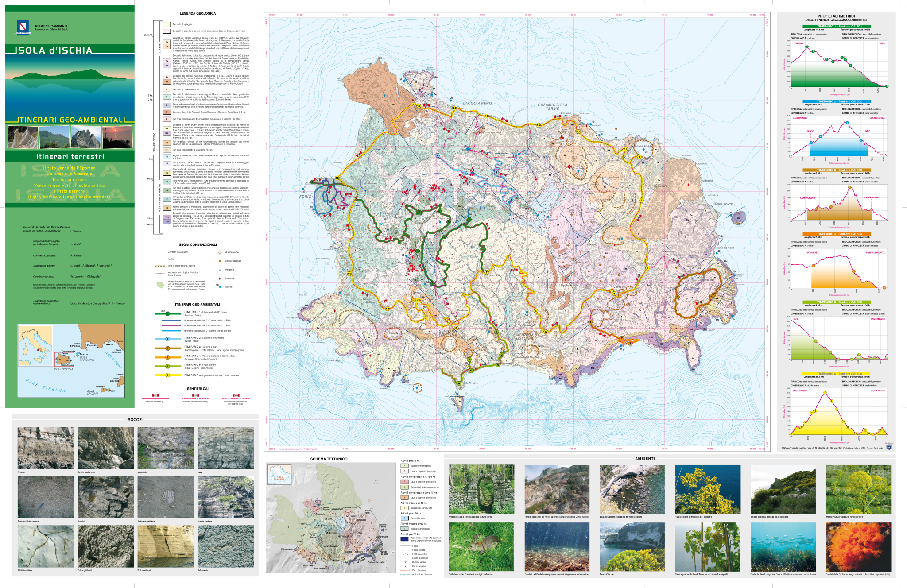Click the Regione Campania crest logo
Viewport: 907px width, 588px height.
tap(23, 27)
